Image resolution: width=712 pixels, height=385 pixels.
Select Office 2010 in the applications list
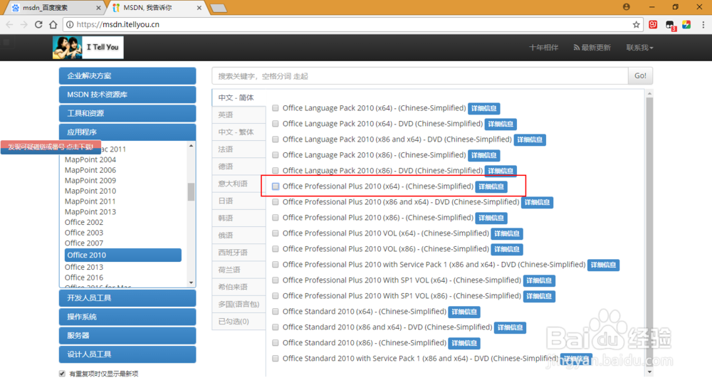tap(122, 255)
